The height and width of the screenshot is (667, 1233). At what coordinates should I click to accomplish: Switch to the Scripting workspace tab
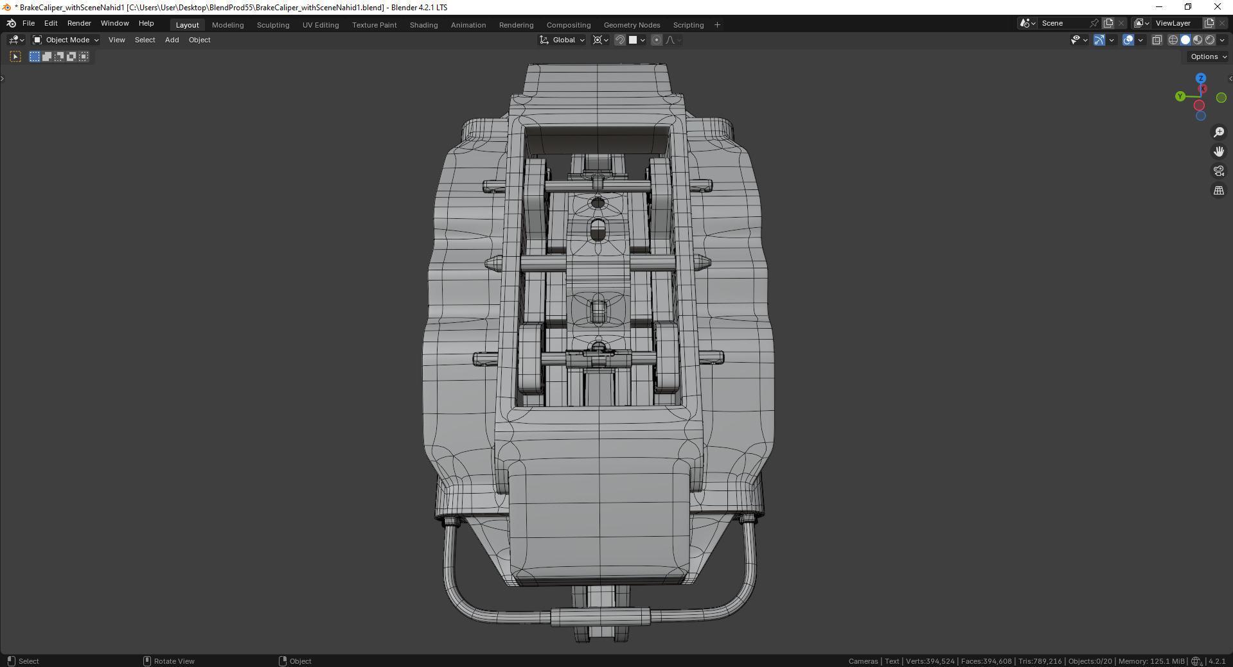(x=689, y=25)
